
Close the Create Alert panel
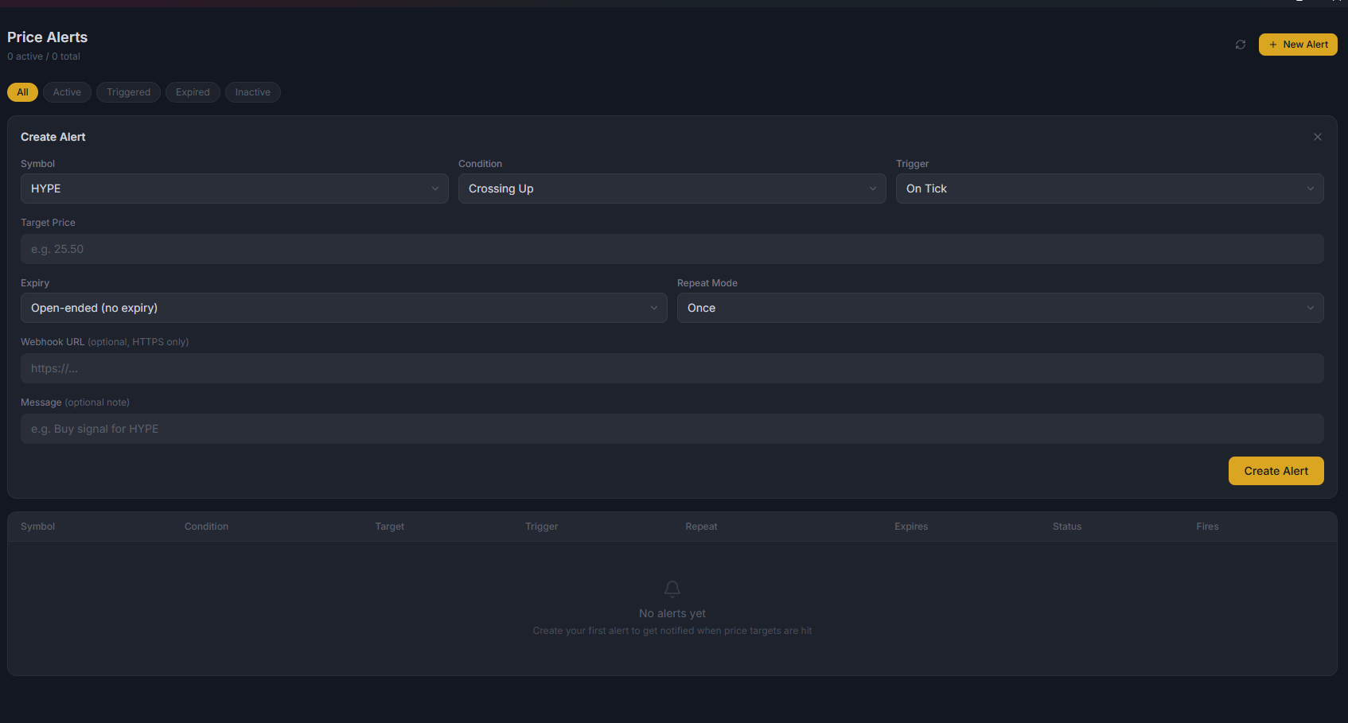[1318, 137]
